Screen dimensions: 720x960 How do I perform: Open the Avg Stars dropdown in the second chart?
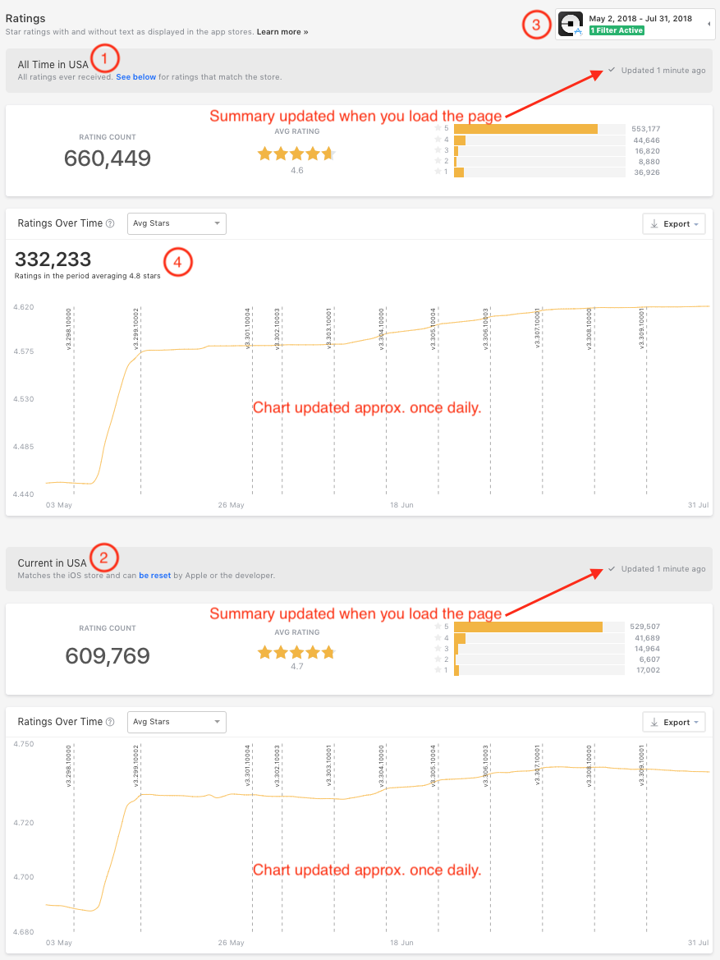coord(176,722)
